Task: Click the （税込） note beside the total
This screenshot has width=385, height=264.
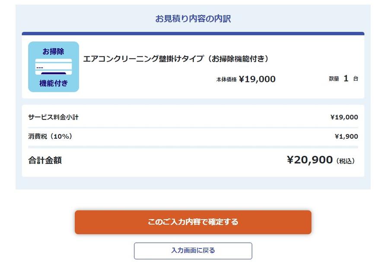Action: click(x=345, y=161)
